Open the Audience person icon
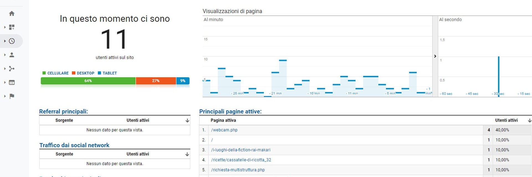 [12, 55]
